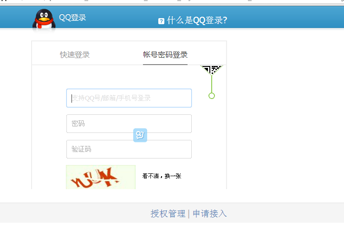Click into the 密码 password field
Image resolution: width=344 pixels, height=251 pixels.
[x=129, y=124]
